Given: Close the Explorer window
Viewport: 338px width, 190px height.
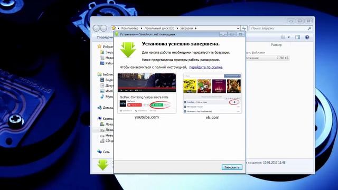Looking at the screenshot, I should pyautogui.click(x=308, y=21).
